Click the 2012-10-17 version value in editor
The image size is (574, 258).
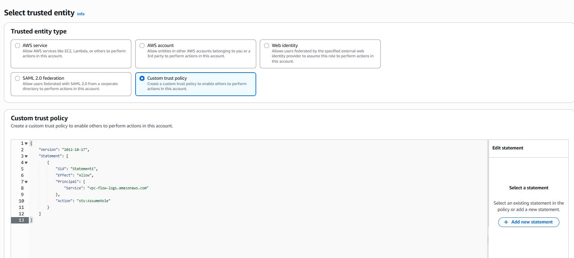tap(75, 150)
